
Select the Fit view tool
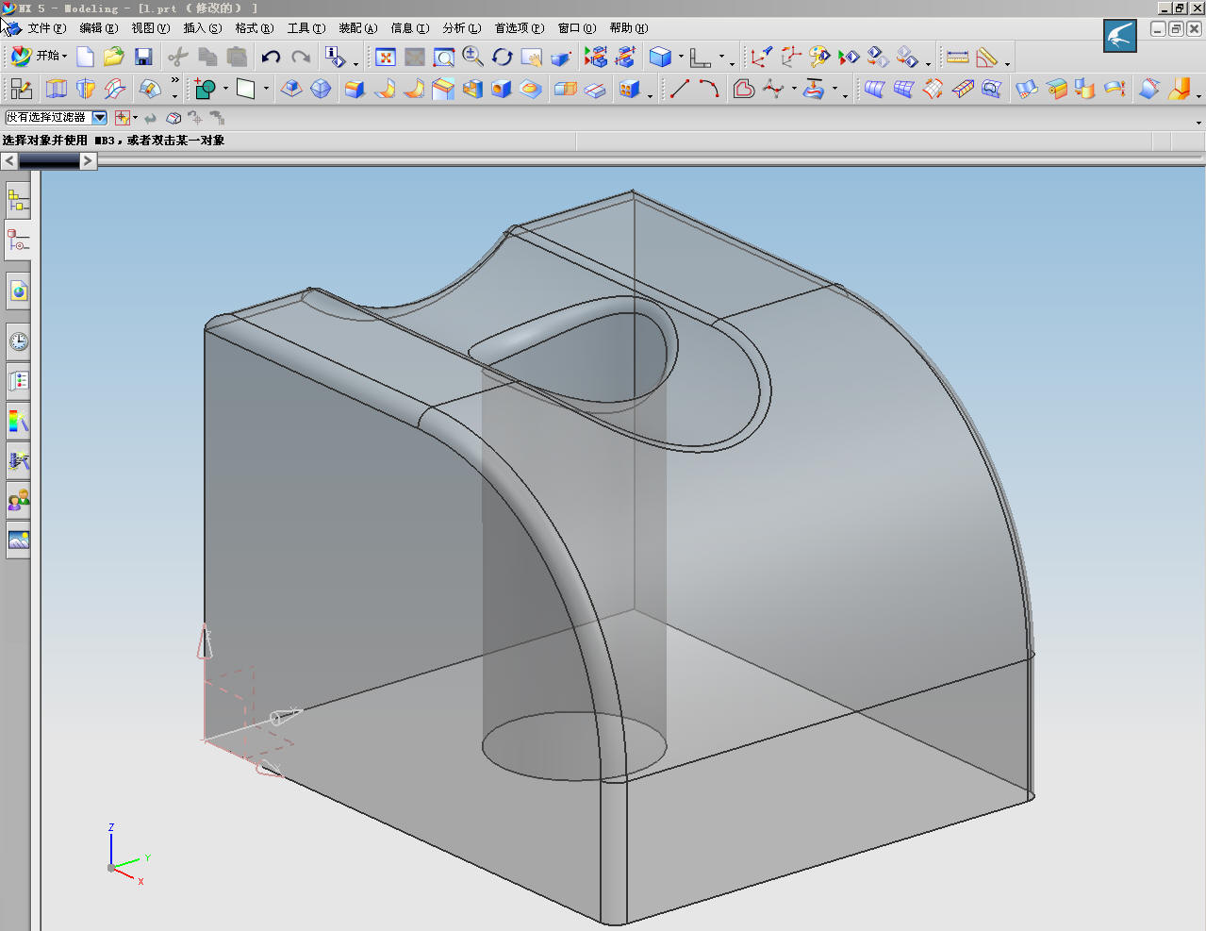click(385, 58)
